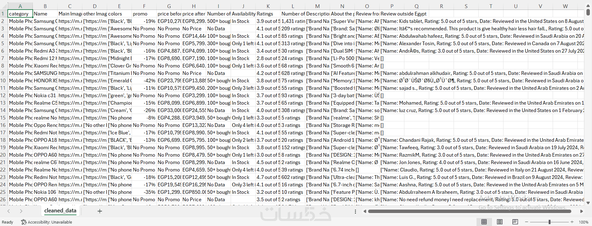Viewport: 592px width, 226px height.
Task: Click the horizontal scrollbar thumb
Action: [469, 211]
